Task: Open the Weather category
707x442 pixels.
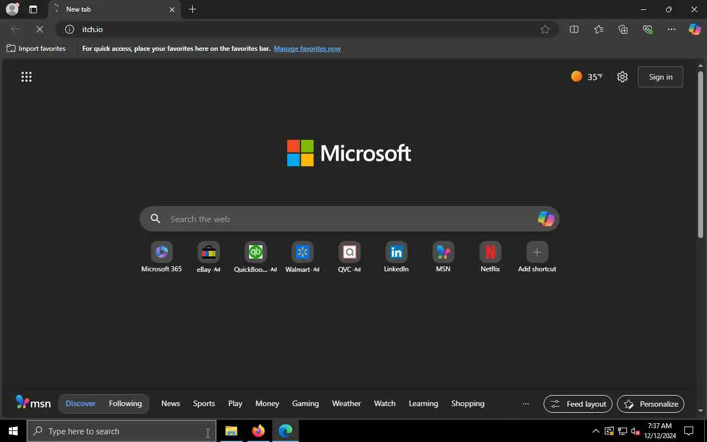Action: click(346, 403)
